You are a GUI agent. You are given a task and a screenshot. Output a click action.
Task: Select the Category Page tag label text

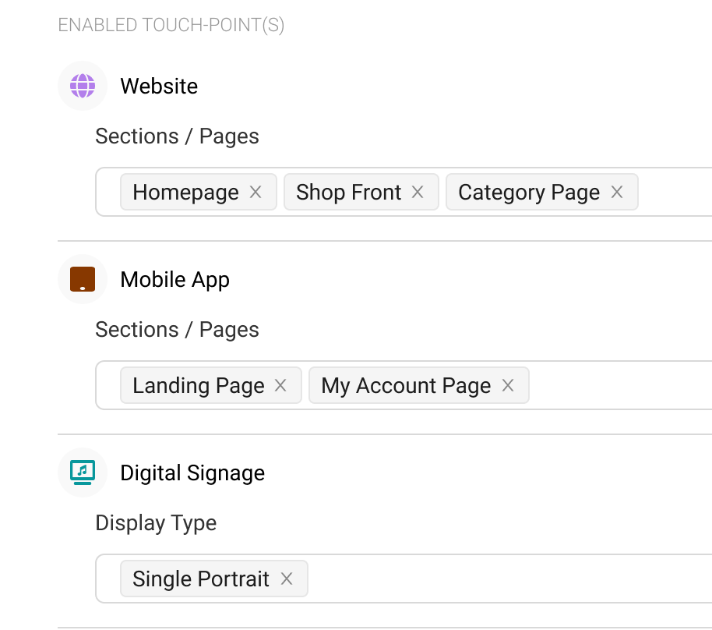[529, 193]
